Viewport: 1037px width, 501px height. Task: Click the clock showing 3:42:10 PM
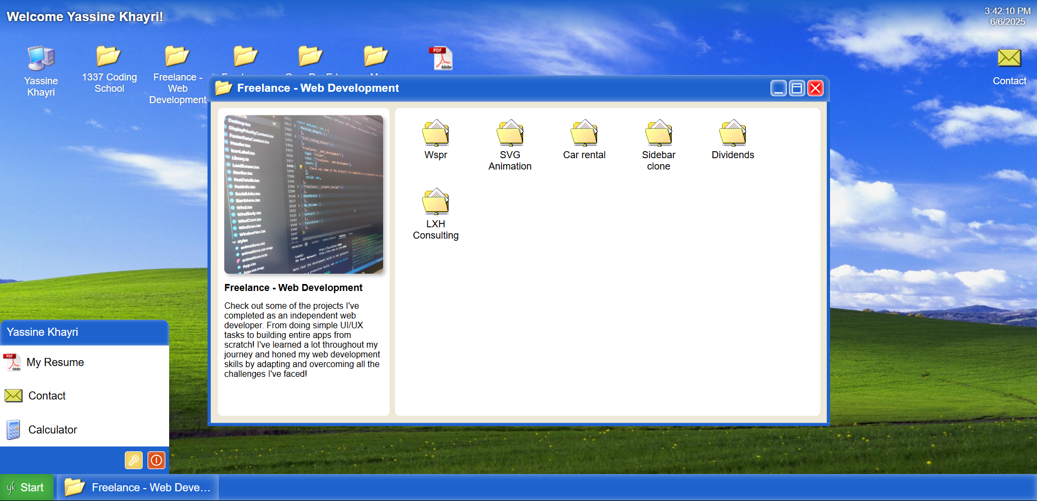pos(1007,11)
